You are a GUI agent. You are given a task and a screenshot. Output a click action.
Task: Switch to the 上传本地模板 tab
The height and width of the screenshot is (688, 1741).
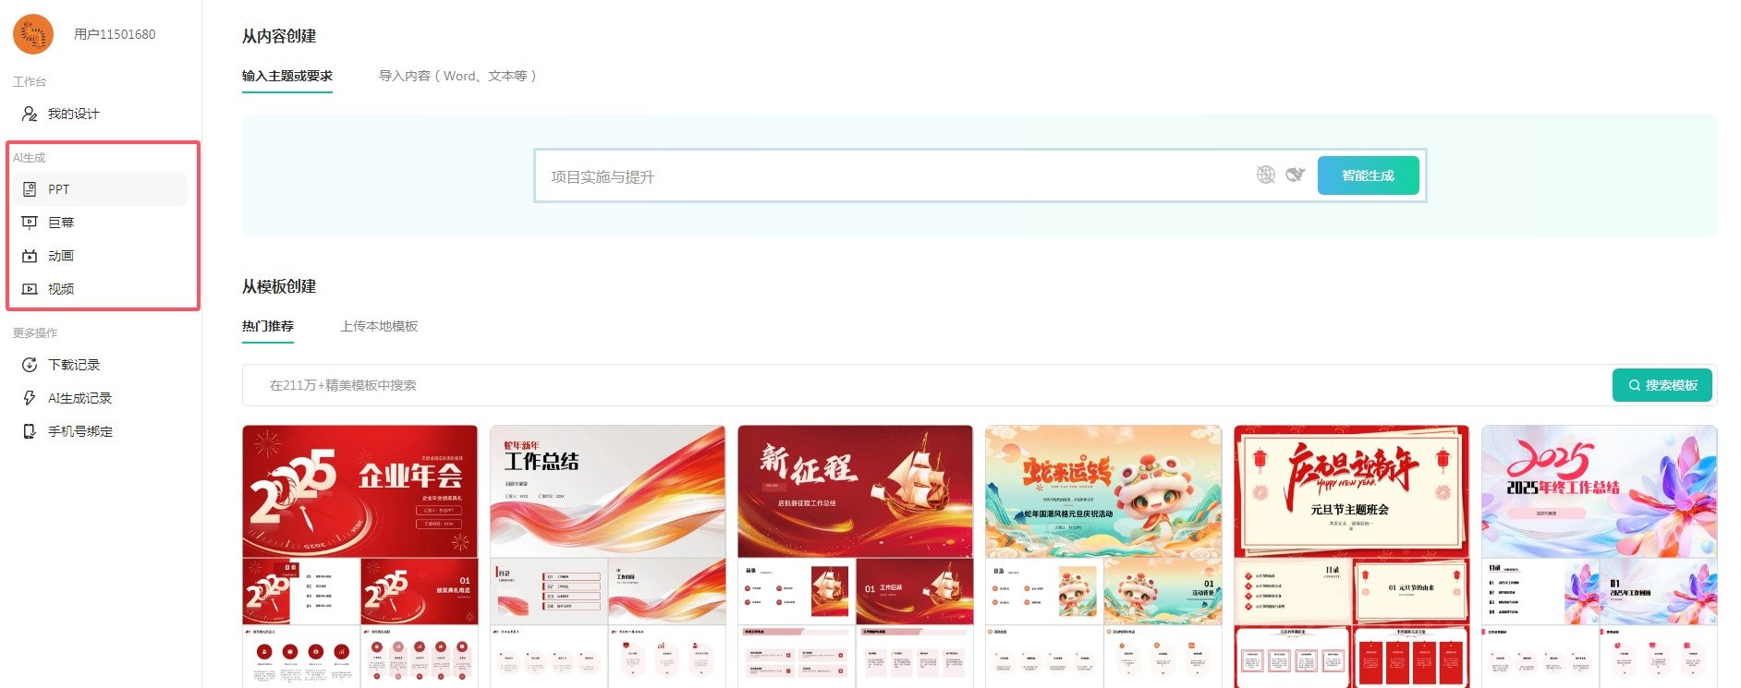[x=379, y=326]
